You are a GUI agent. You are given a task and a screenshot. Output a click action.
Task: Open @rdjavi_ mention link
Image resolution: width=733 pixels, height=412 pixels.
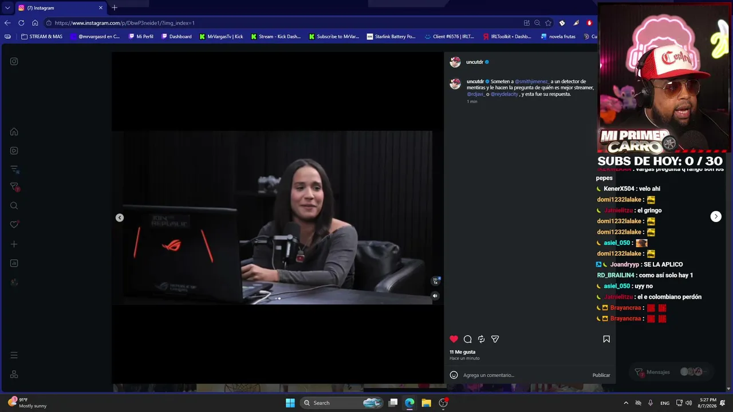pyautogui.click(x=476, y=94)
